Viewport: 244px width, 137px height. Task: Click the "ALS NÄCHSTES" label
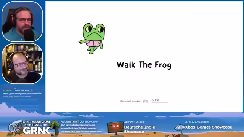197,122
